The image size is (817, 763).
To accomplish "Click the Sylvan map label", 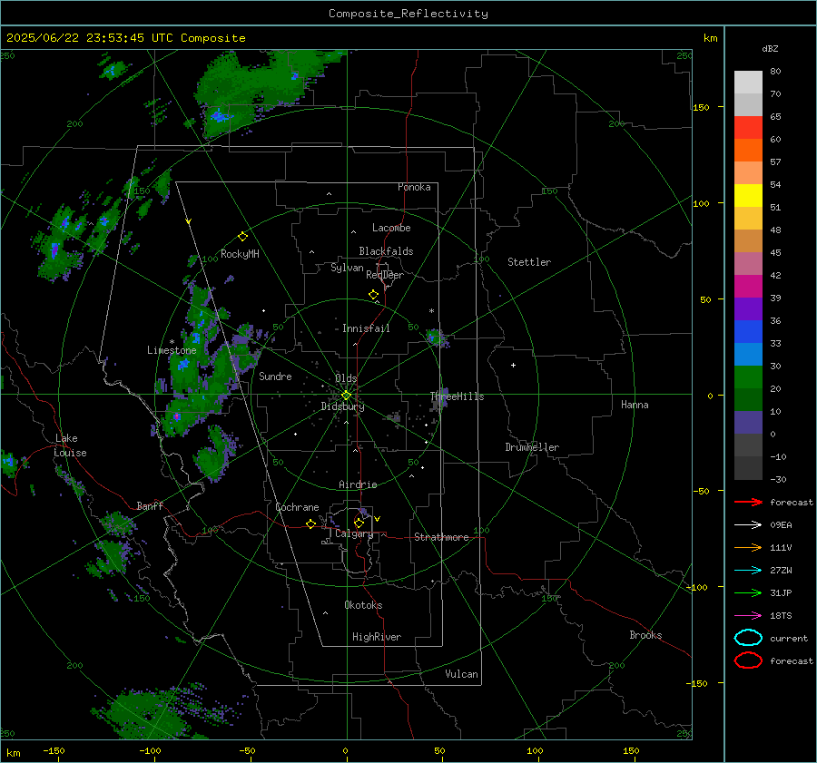I will point(347,268).
